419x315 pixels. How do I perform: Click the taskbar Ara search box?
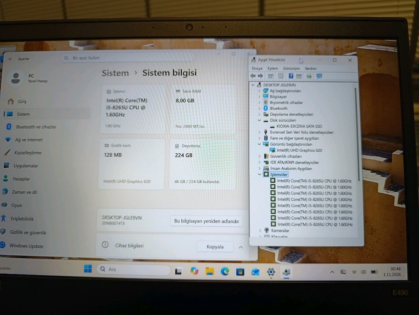pos(134,269)
